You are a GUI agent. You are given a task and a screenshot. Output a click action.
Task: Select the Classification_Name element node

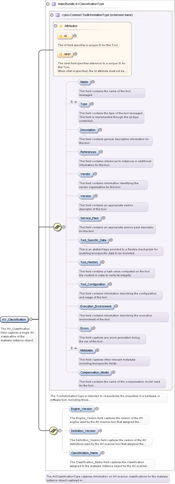tap(84, 453)
